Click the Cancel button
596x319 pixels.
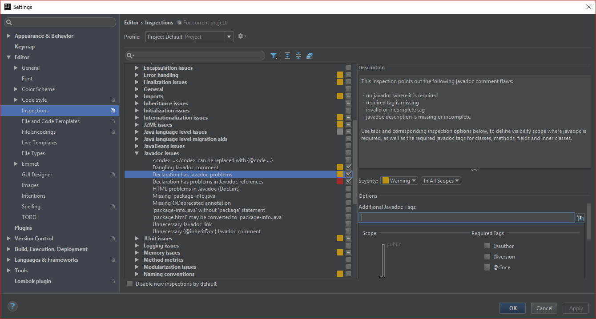click(x=544, y=308)
